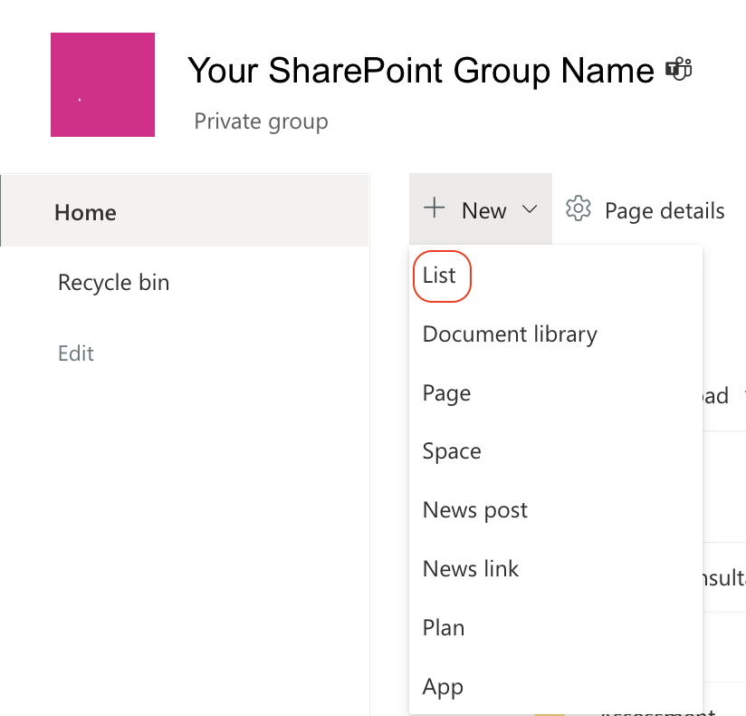Choose Plan in the New menu

click(443, 627)
